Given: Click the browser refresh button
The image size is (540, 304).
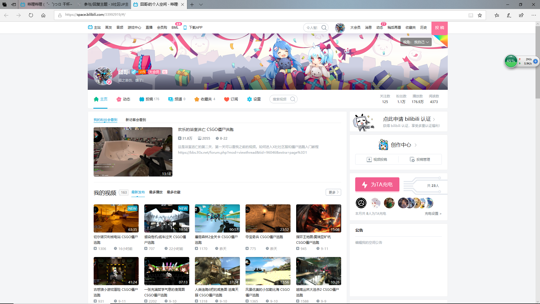Looking at the screenshot, I should pyautogui.click(x=31, y=15).
